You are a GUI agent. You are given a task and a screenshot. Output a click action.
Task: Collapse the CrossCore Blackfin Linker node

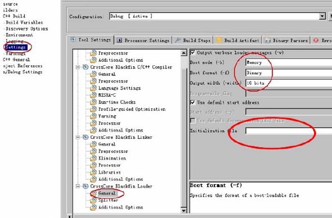point(78,138)
